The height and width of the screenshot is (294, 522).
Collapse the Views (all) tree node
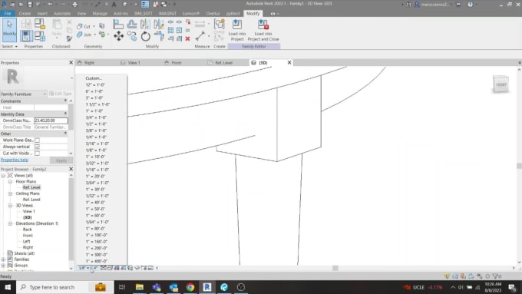3,176
